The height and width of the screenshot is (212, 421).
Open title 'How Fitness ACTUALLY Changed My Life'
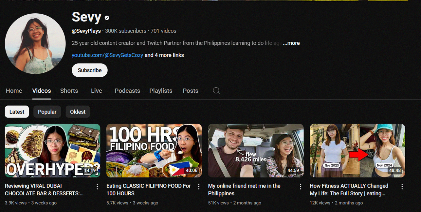point(349,189)
